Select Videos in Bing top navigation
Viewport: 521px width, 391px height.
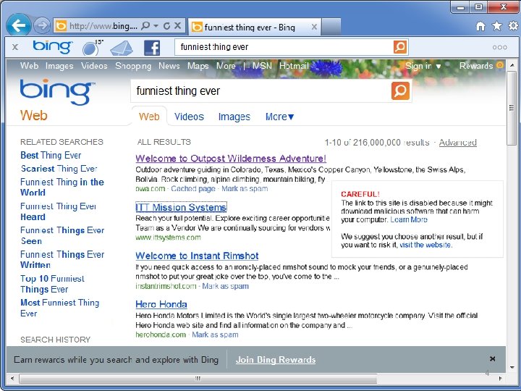tap(94, 66)
